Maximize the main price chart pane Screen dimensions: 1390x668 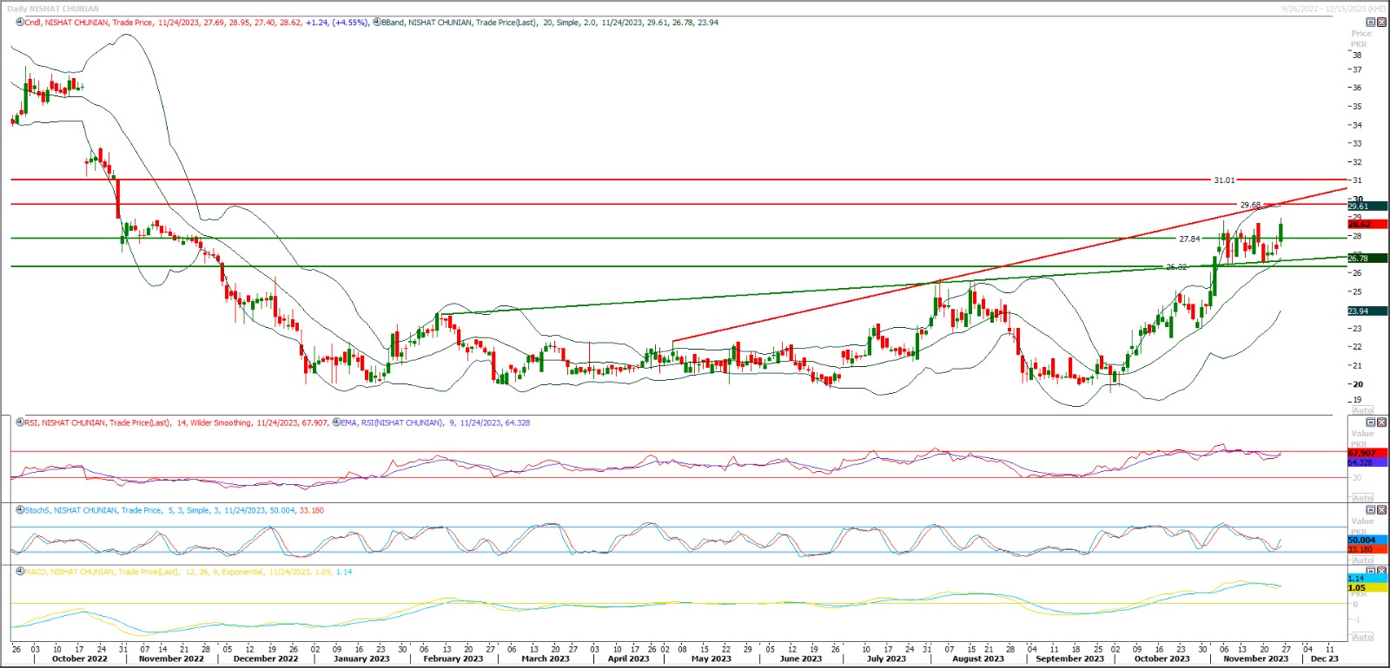1371,23
